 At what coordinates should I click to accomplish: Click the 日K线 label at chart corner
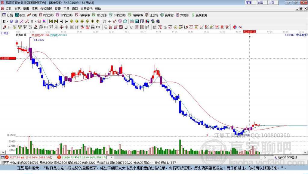pos(5,33)
